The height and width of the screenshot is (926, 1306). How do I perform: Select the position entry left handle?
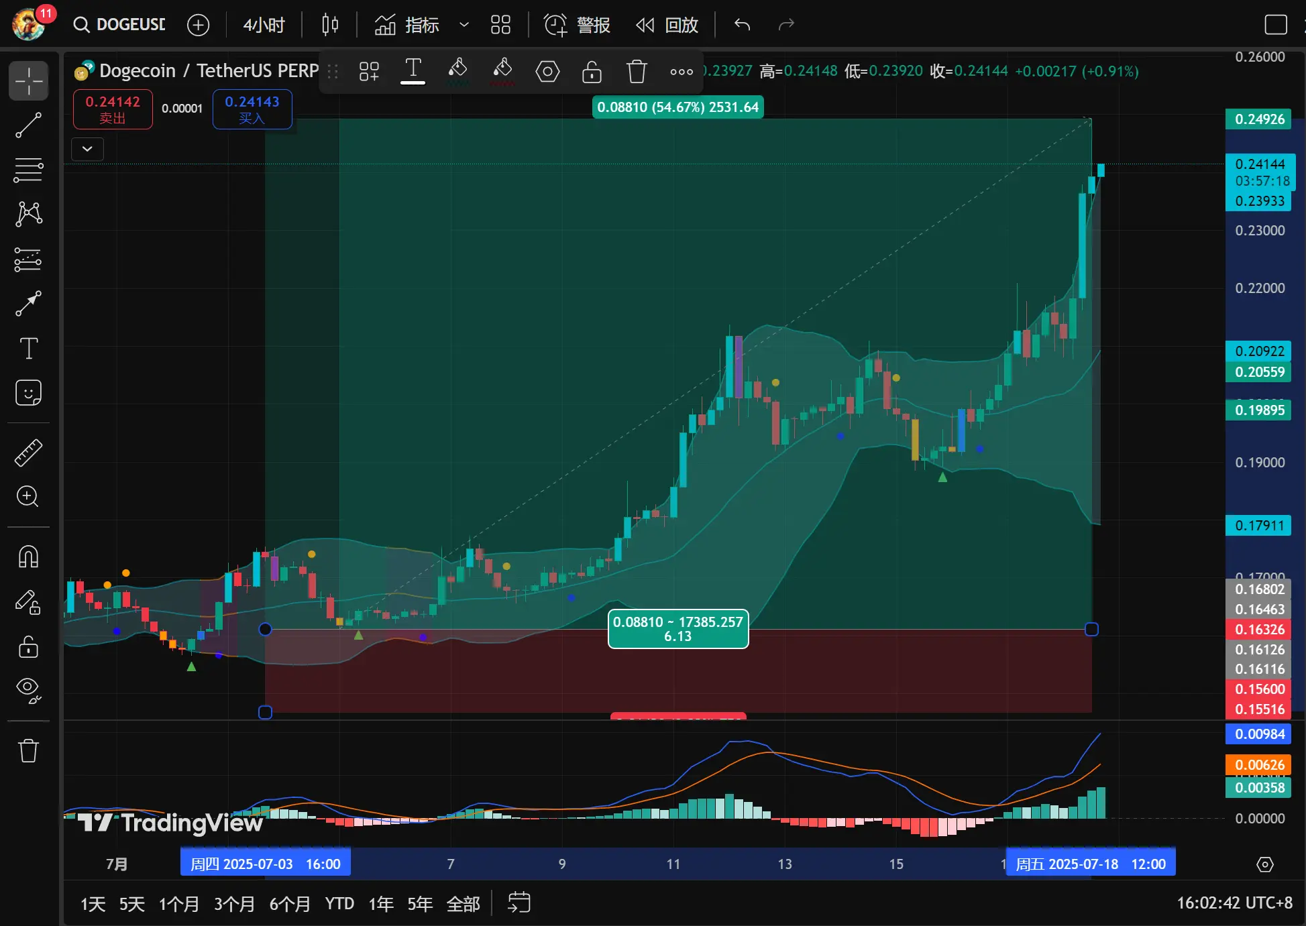pyautogui.click(x=265, y=629)
